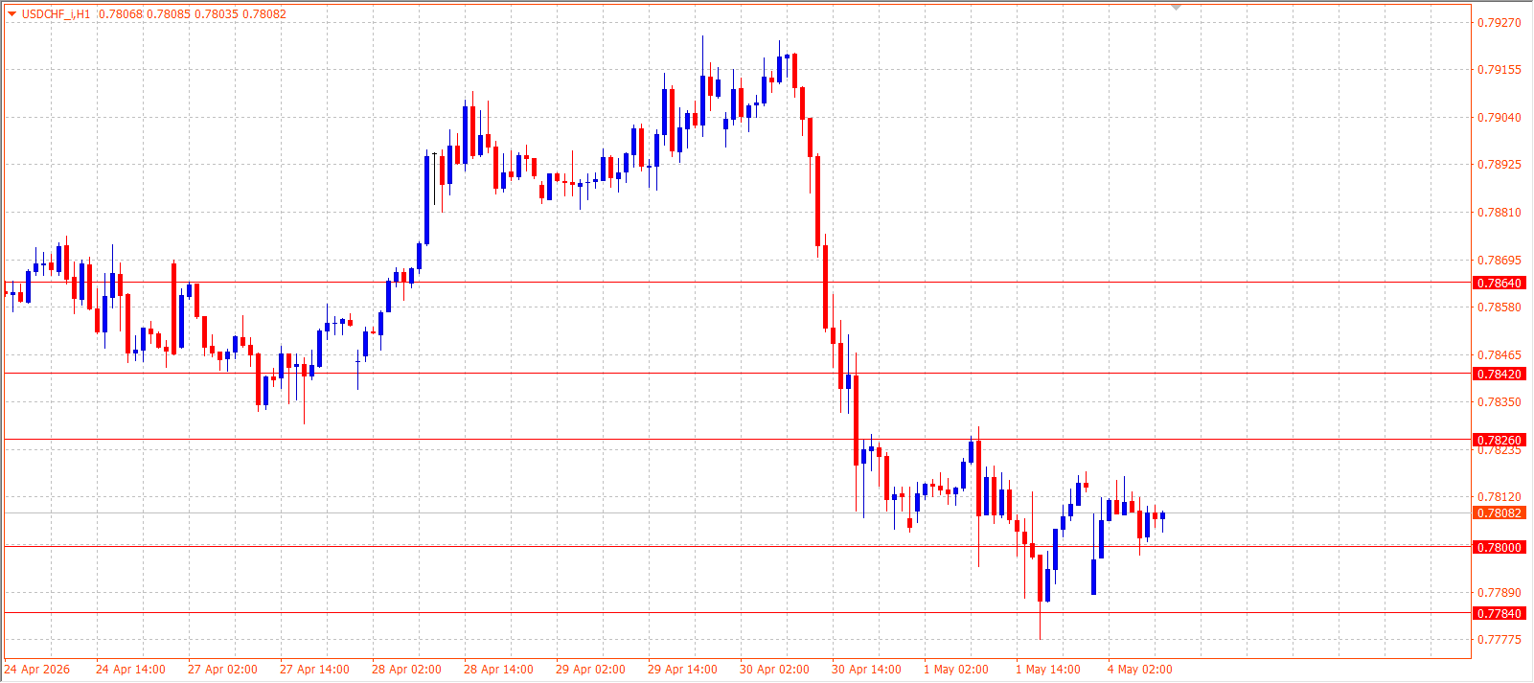
Task: Click the 1 May 02:00 time label
Action: pyautogui.click(x=956, y=670)
